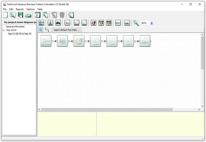206x142 pixels.
Task: Click the vertical scrollbar thumb of canvas
Action: point(202,53)
